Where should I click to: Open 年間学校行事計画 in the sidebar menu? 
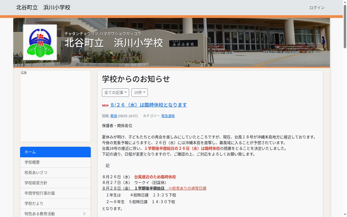point(55,193)
